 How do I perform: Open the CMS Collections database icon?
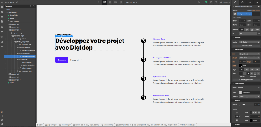(x=2, y=27)
